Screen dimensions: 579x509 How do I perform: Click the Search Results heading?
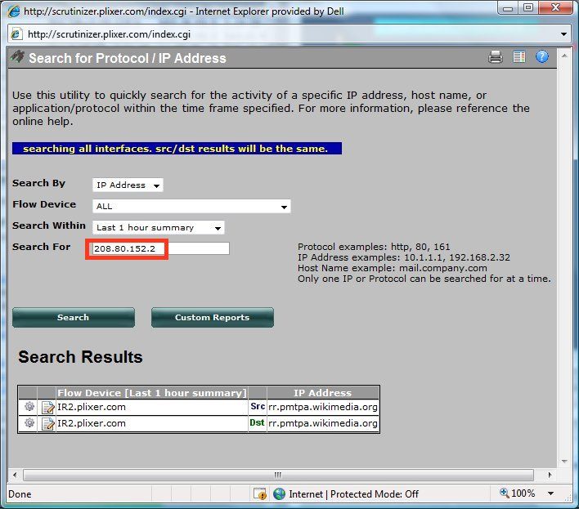tap(80, 357)
